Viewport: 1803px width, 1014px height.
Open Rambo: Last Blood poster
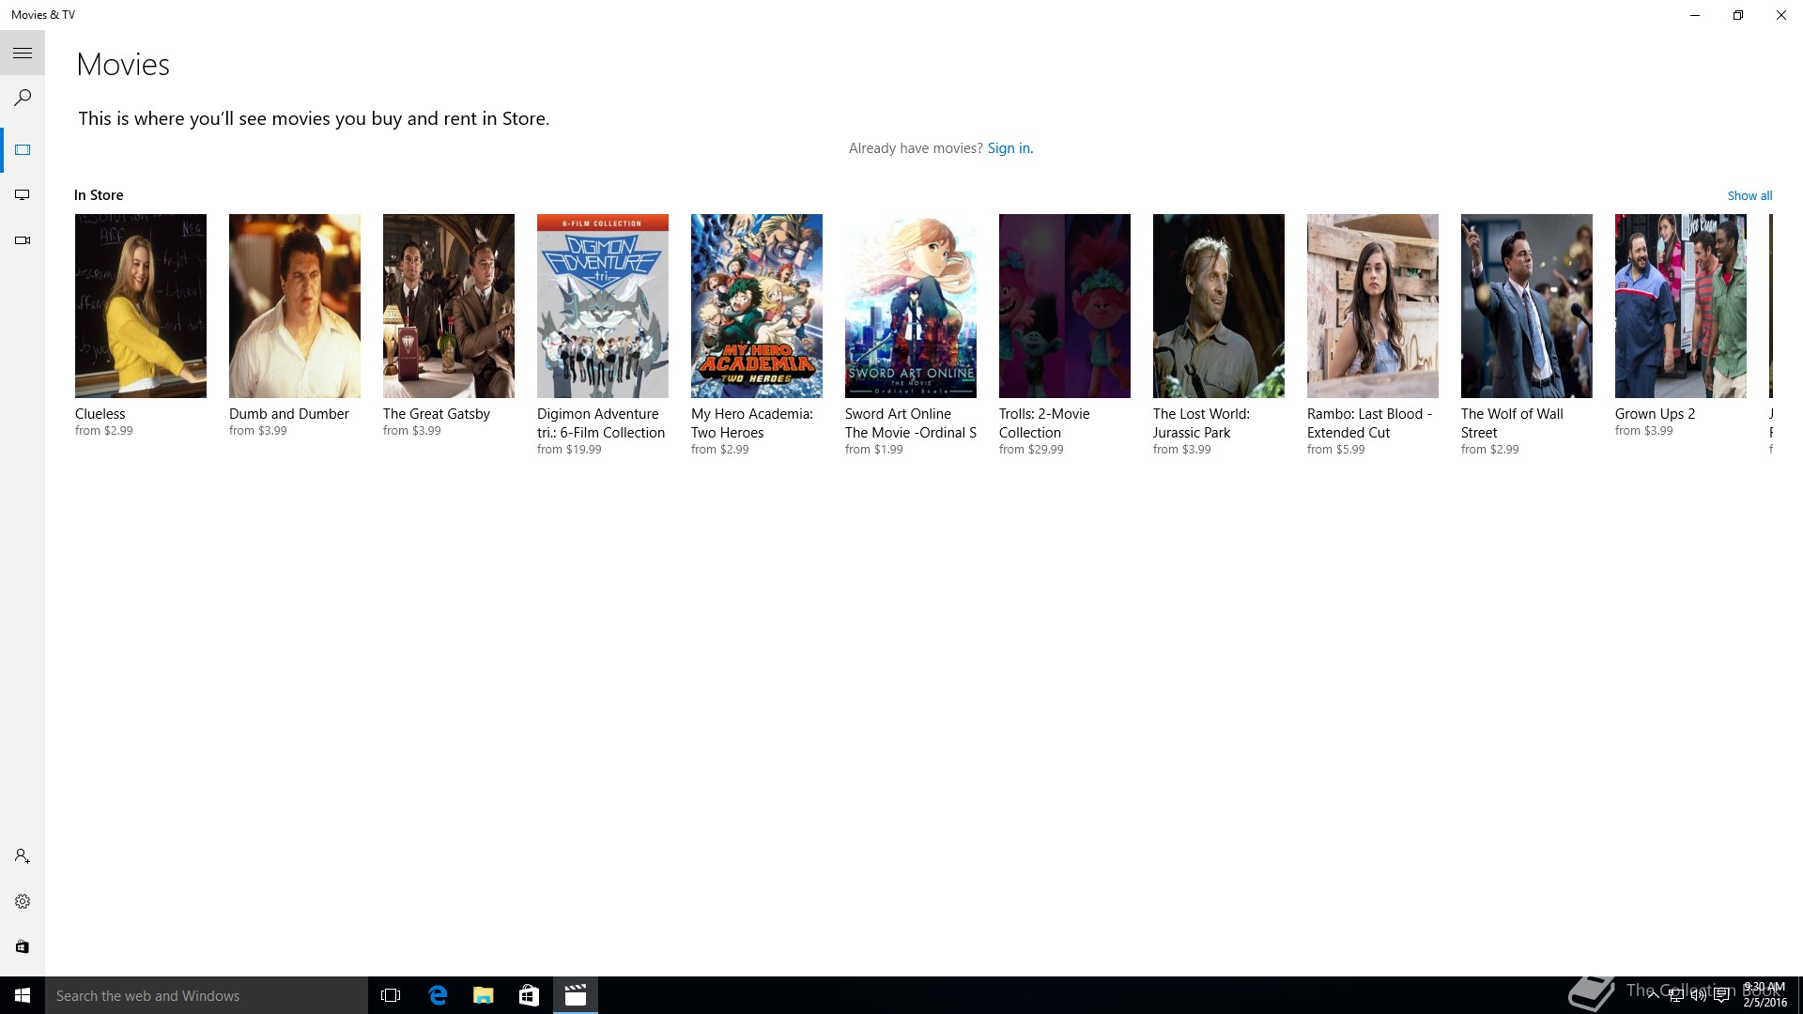(x=1373, y=306)
